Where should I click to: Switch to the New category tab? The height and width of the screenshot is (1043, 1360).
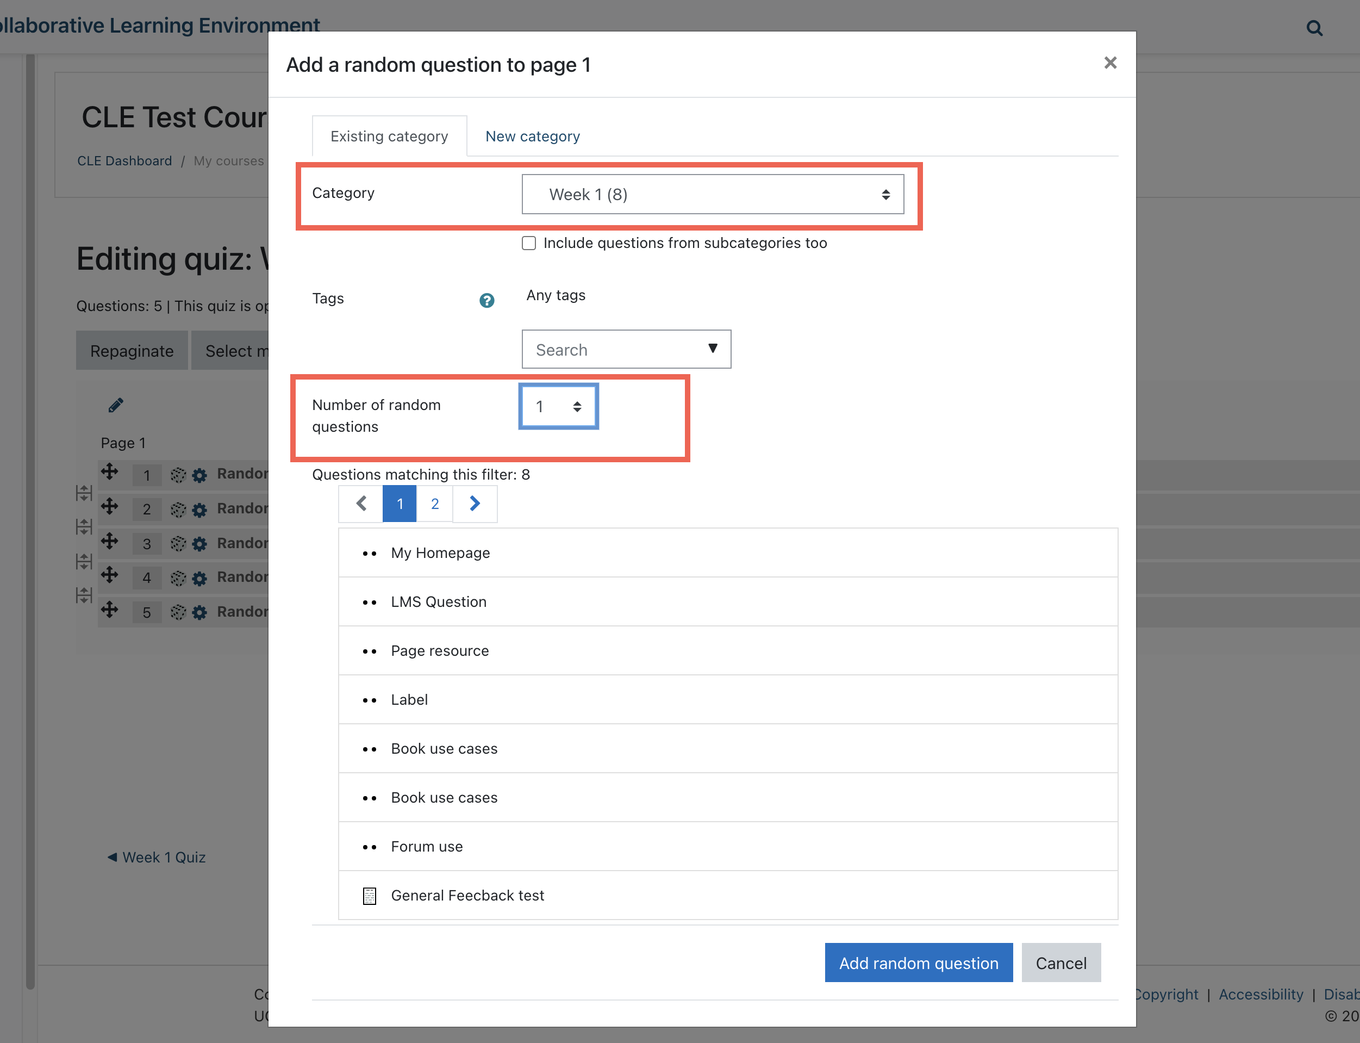tap(532, 136)
